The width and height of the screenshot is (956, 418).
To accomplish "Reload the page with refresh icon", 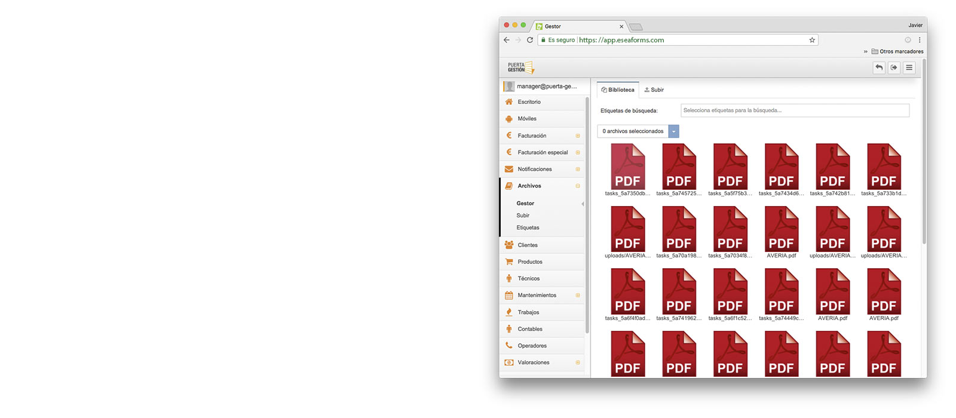I will point(530,40).
